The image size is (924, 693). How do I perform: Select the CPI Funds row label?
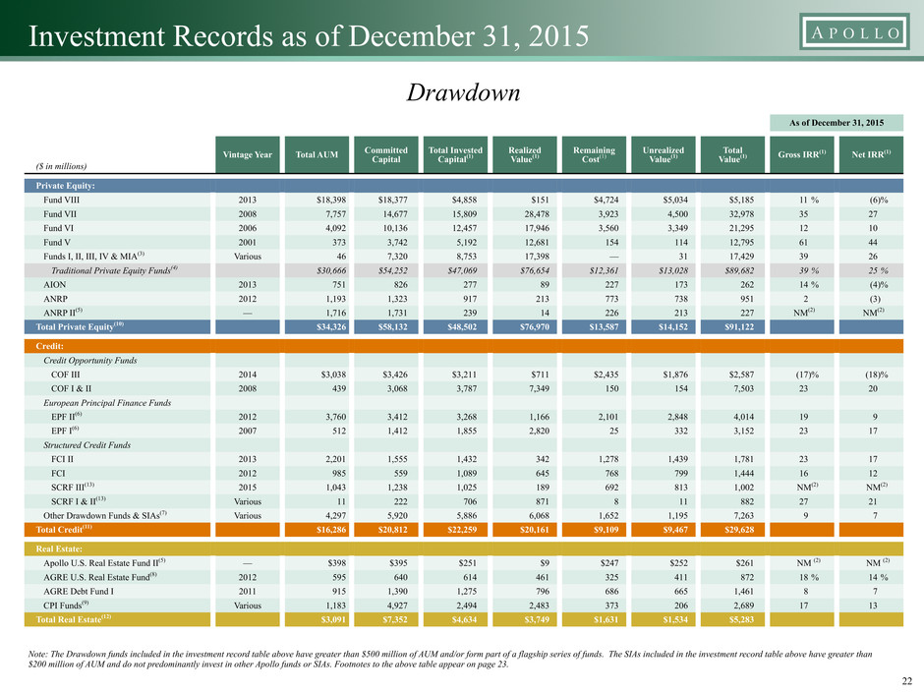tap(66, 606)
